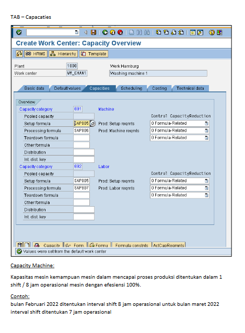Select the Capacities tab

[99, 88]
